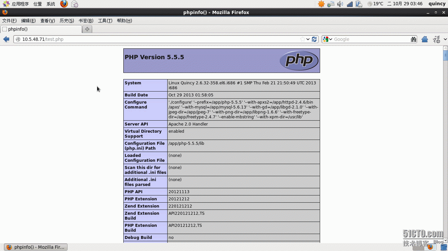The width and height of the screenshot is (448, 251).
Task: Click the Configure Command label
Action: [x=136, y=105]
